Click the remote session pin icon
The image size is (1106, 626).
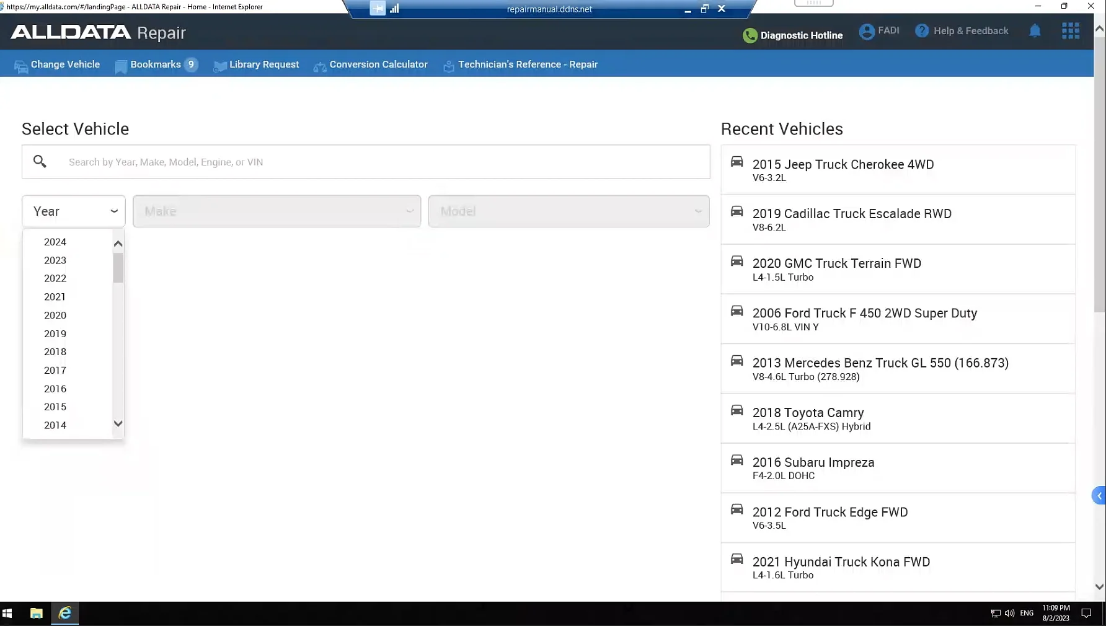[378, 9]
